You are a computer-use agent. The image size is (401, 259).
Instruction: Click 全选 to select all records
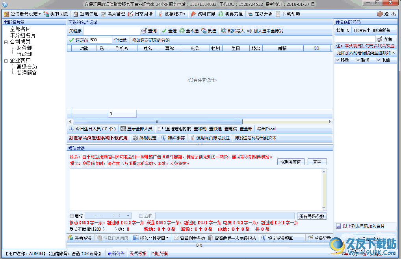coord(169,31)
